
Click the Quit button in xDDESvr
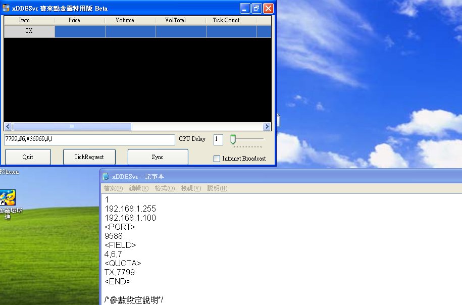click(x=28, y=157)
